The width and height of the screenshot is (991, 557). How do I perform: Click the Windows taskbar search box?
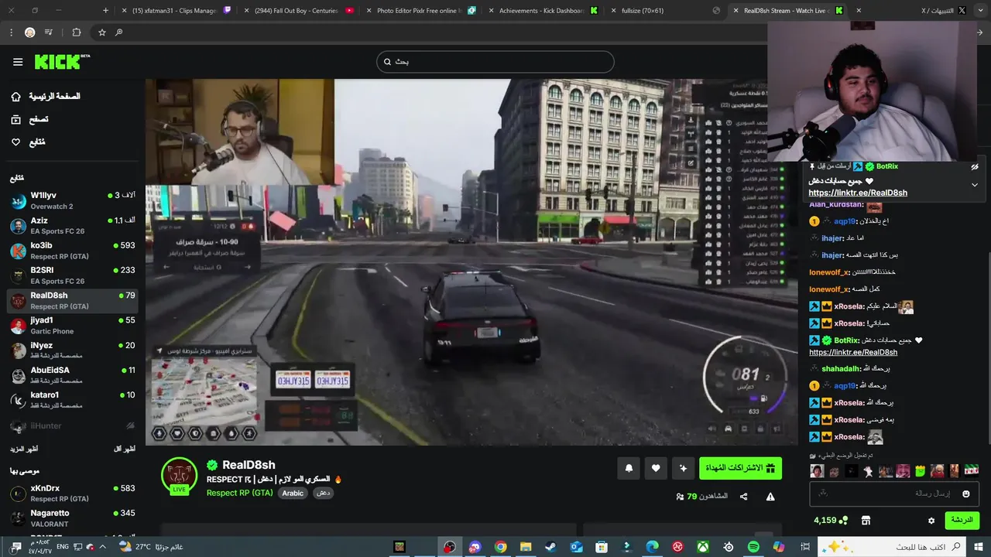(x=893, y=547)
